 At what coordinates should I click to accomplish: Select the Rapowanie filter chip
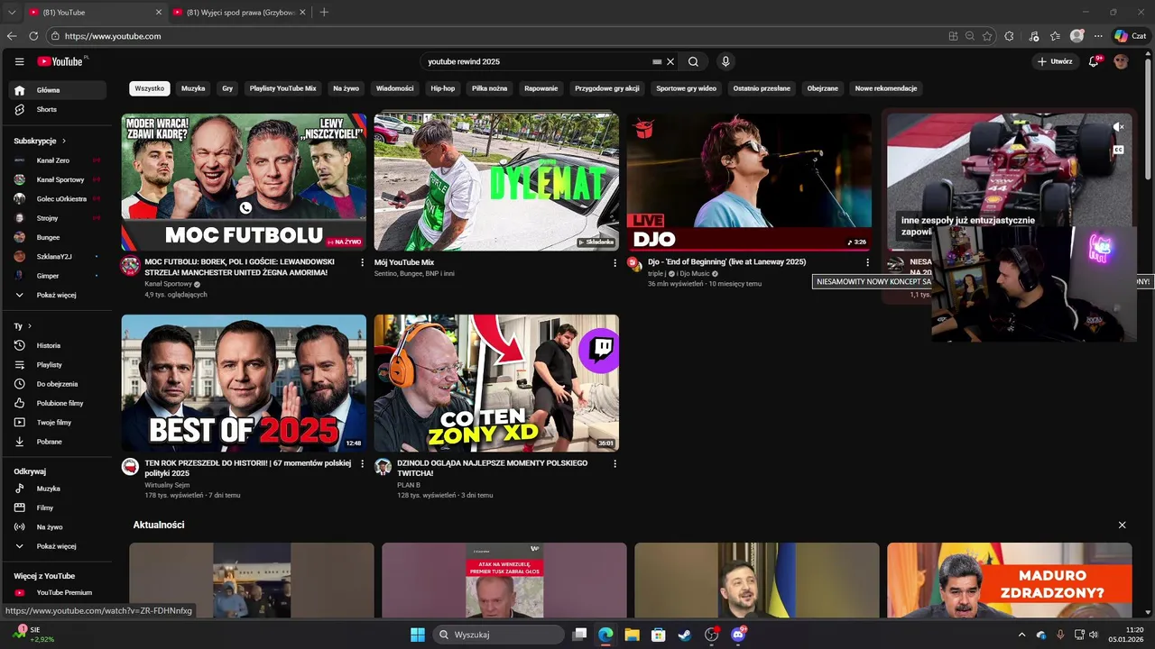click(x=541, y=88)
